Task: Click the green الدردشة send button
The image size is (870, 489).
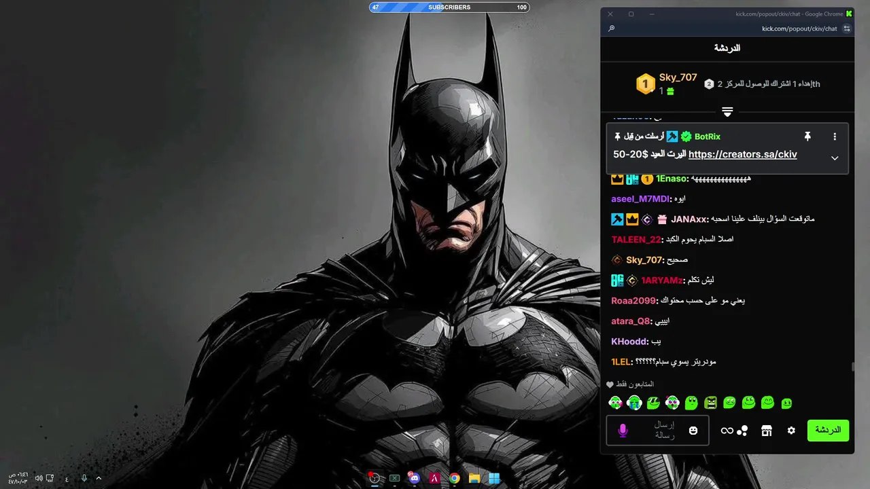Action: pyautogui.click(x=828, y=431)
